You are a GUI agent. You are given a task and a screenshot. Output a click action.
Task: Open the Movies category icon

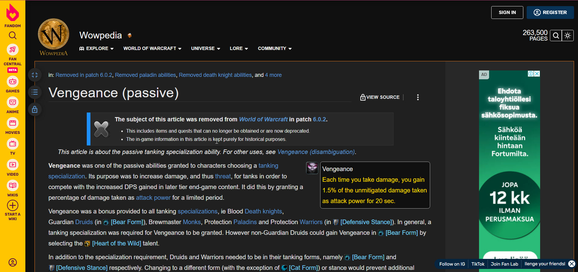pyautogui.click(x=13, y=123)
